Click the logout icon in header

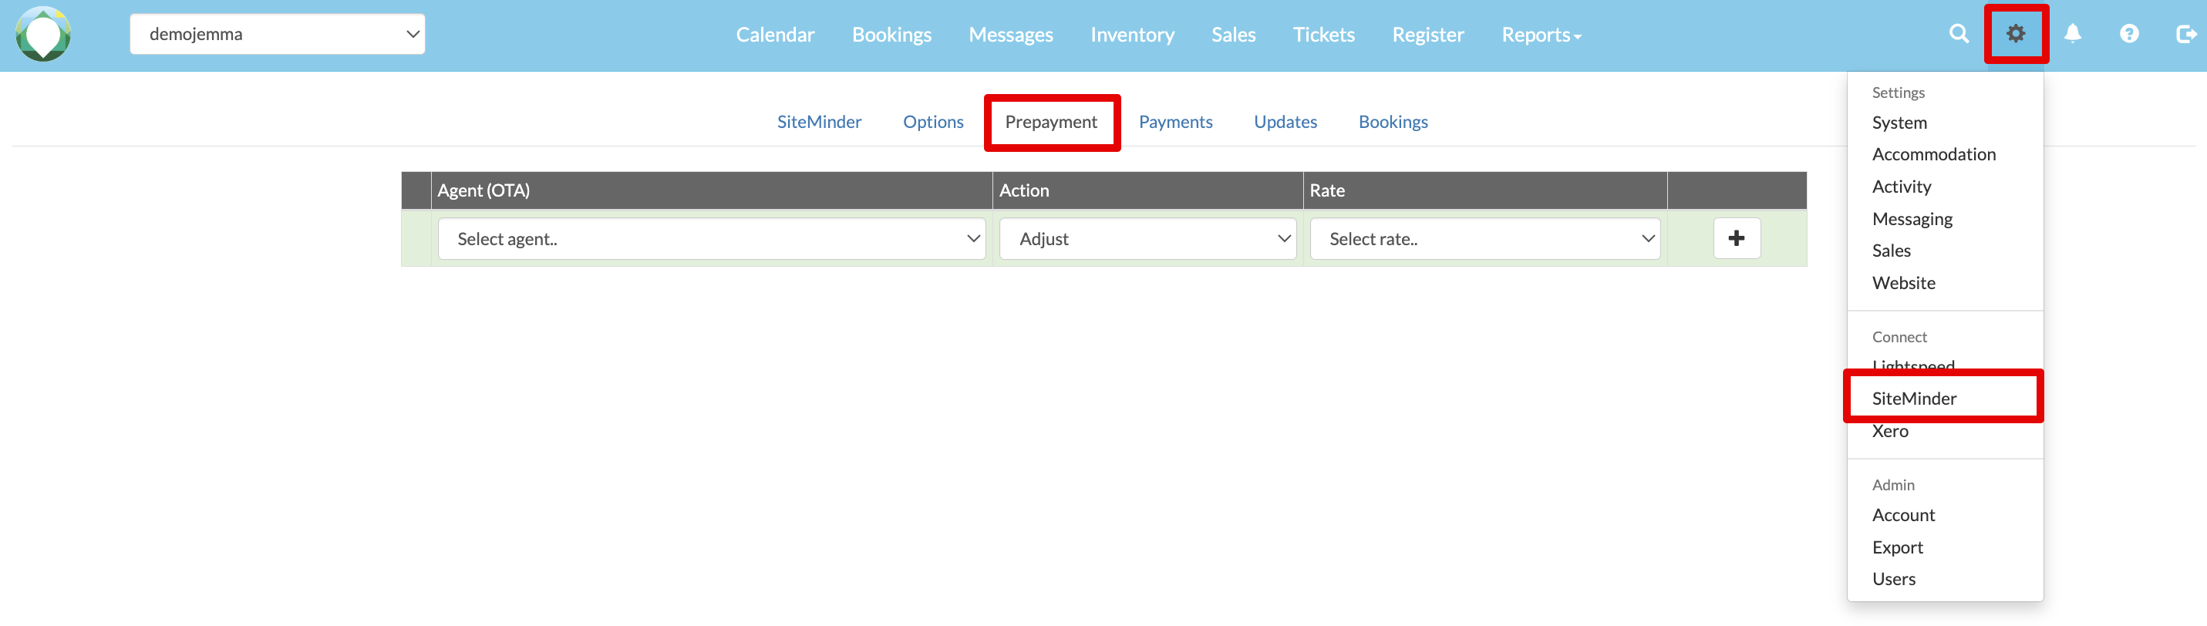[2186, 33]
